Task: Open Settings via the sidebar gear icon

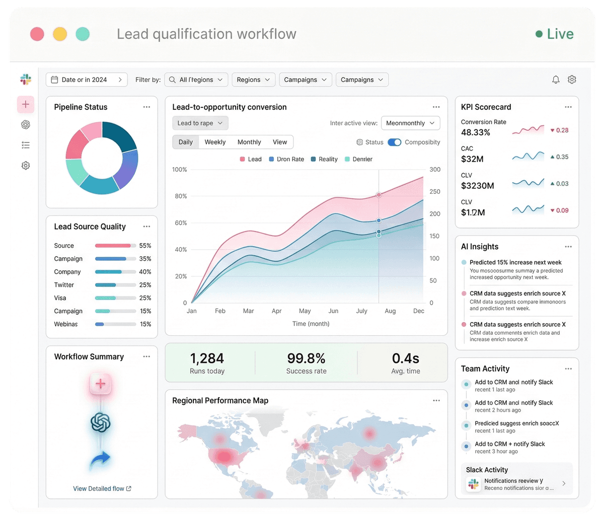Action: pyautogui.click(x=26, y=165)
